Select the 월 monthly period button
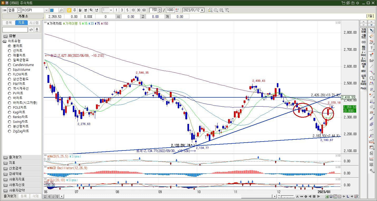 point(80,10)
